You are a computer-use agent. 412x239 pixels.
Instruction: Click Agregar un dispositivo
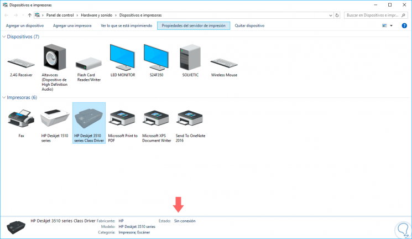pyautogui.click(x=25, y=25)
